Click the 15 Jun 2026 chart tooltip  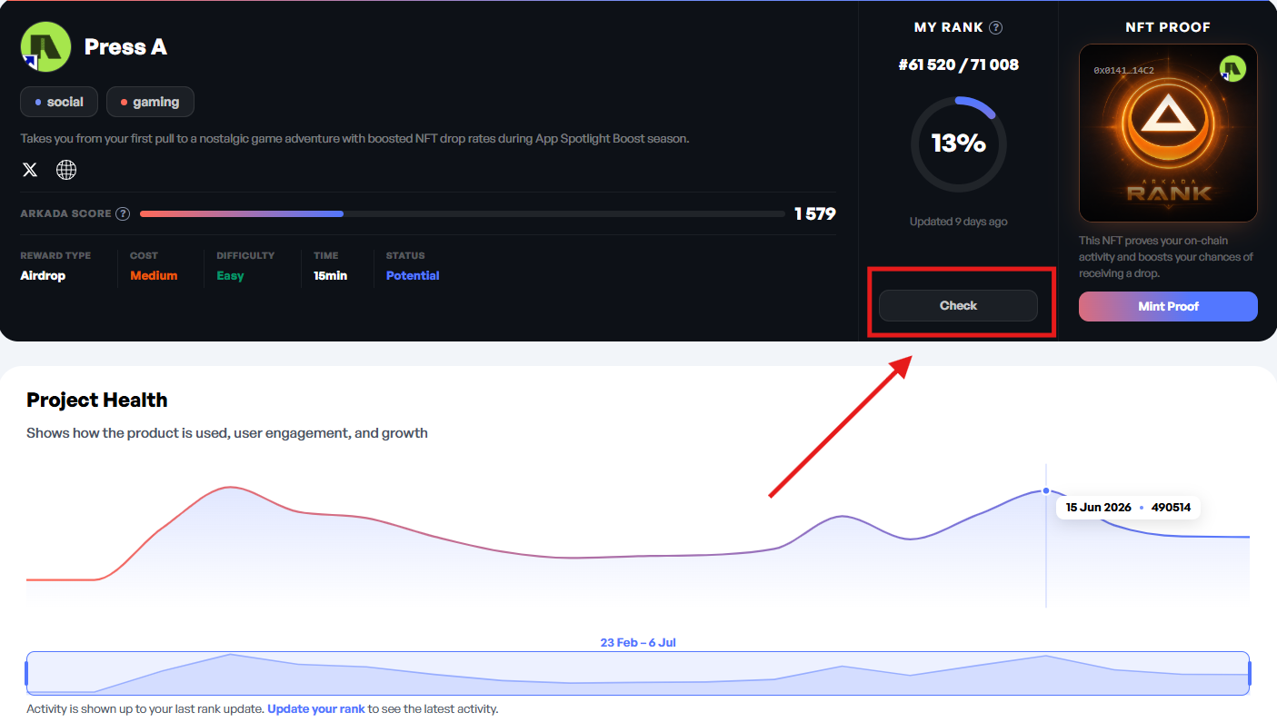[x=1128, y=508]
